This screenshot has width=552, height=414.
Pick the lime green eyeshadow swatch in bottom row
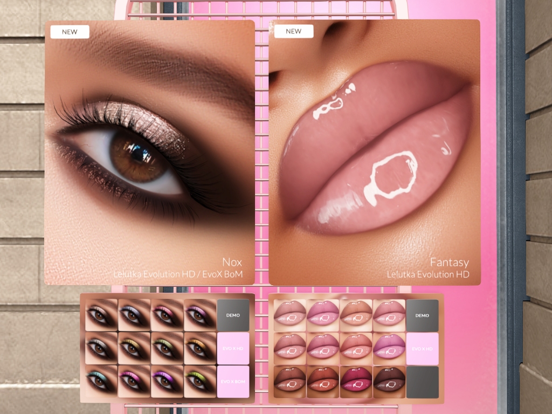pos(199,382)
